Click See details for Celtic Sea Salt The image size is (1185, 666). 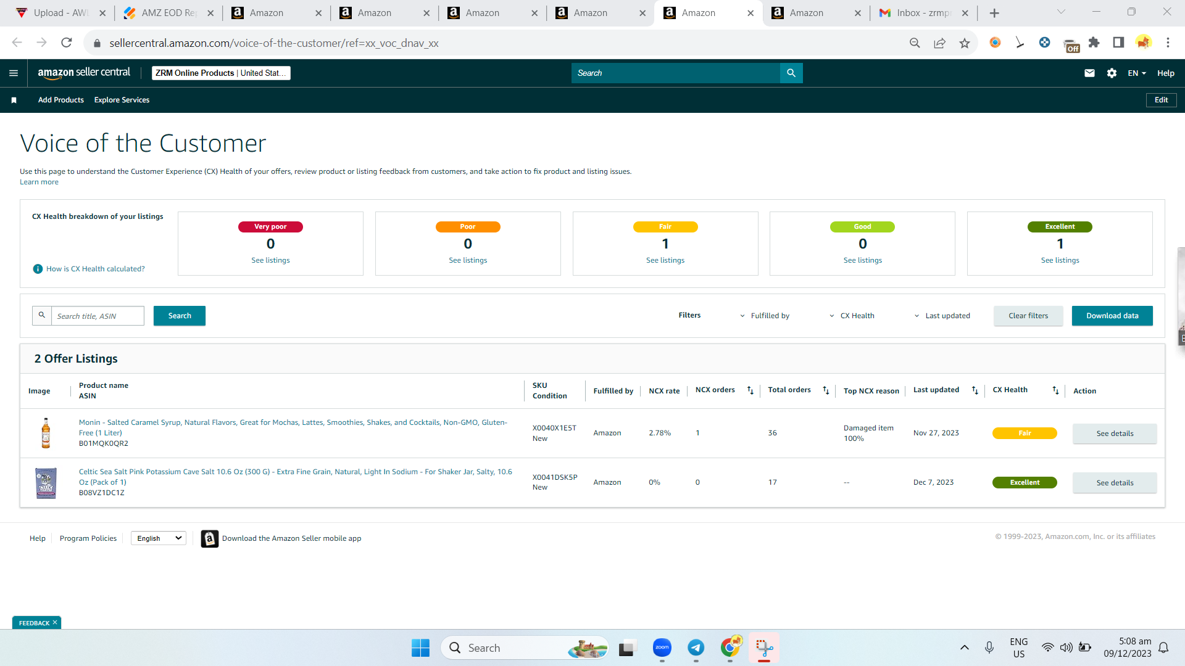[1115, 483]
